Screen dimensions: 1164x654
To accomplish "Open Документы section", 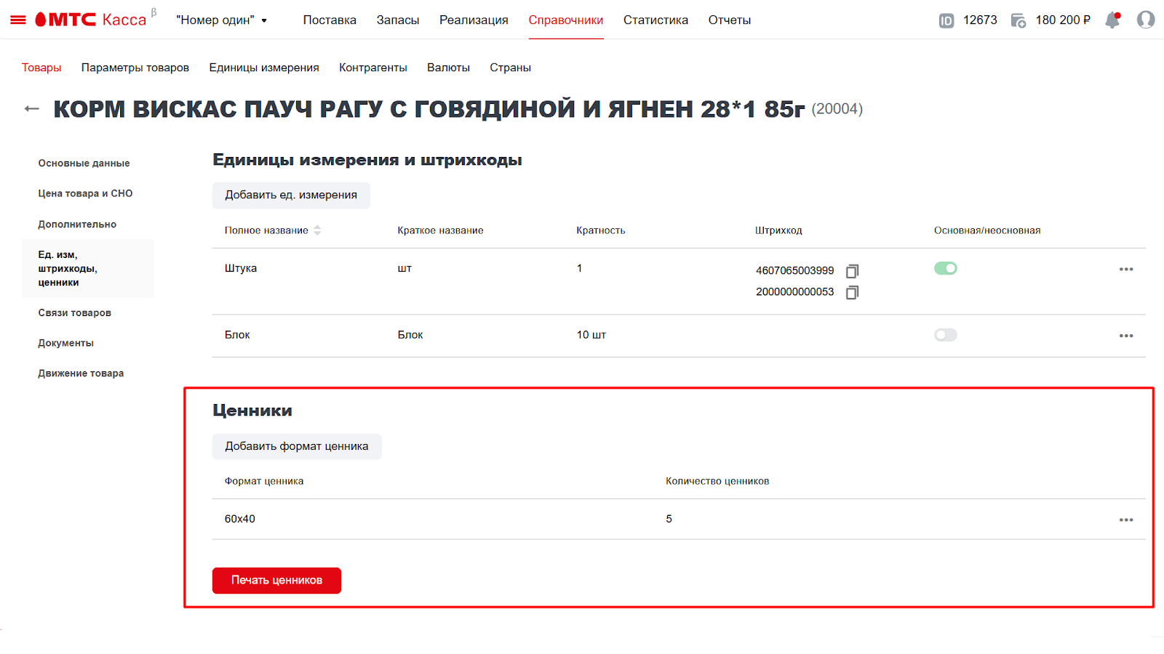I will 65,343.
